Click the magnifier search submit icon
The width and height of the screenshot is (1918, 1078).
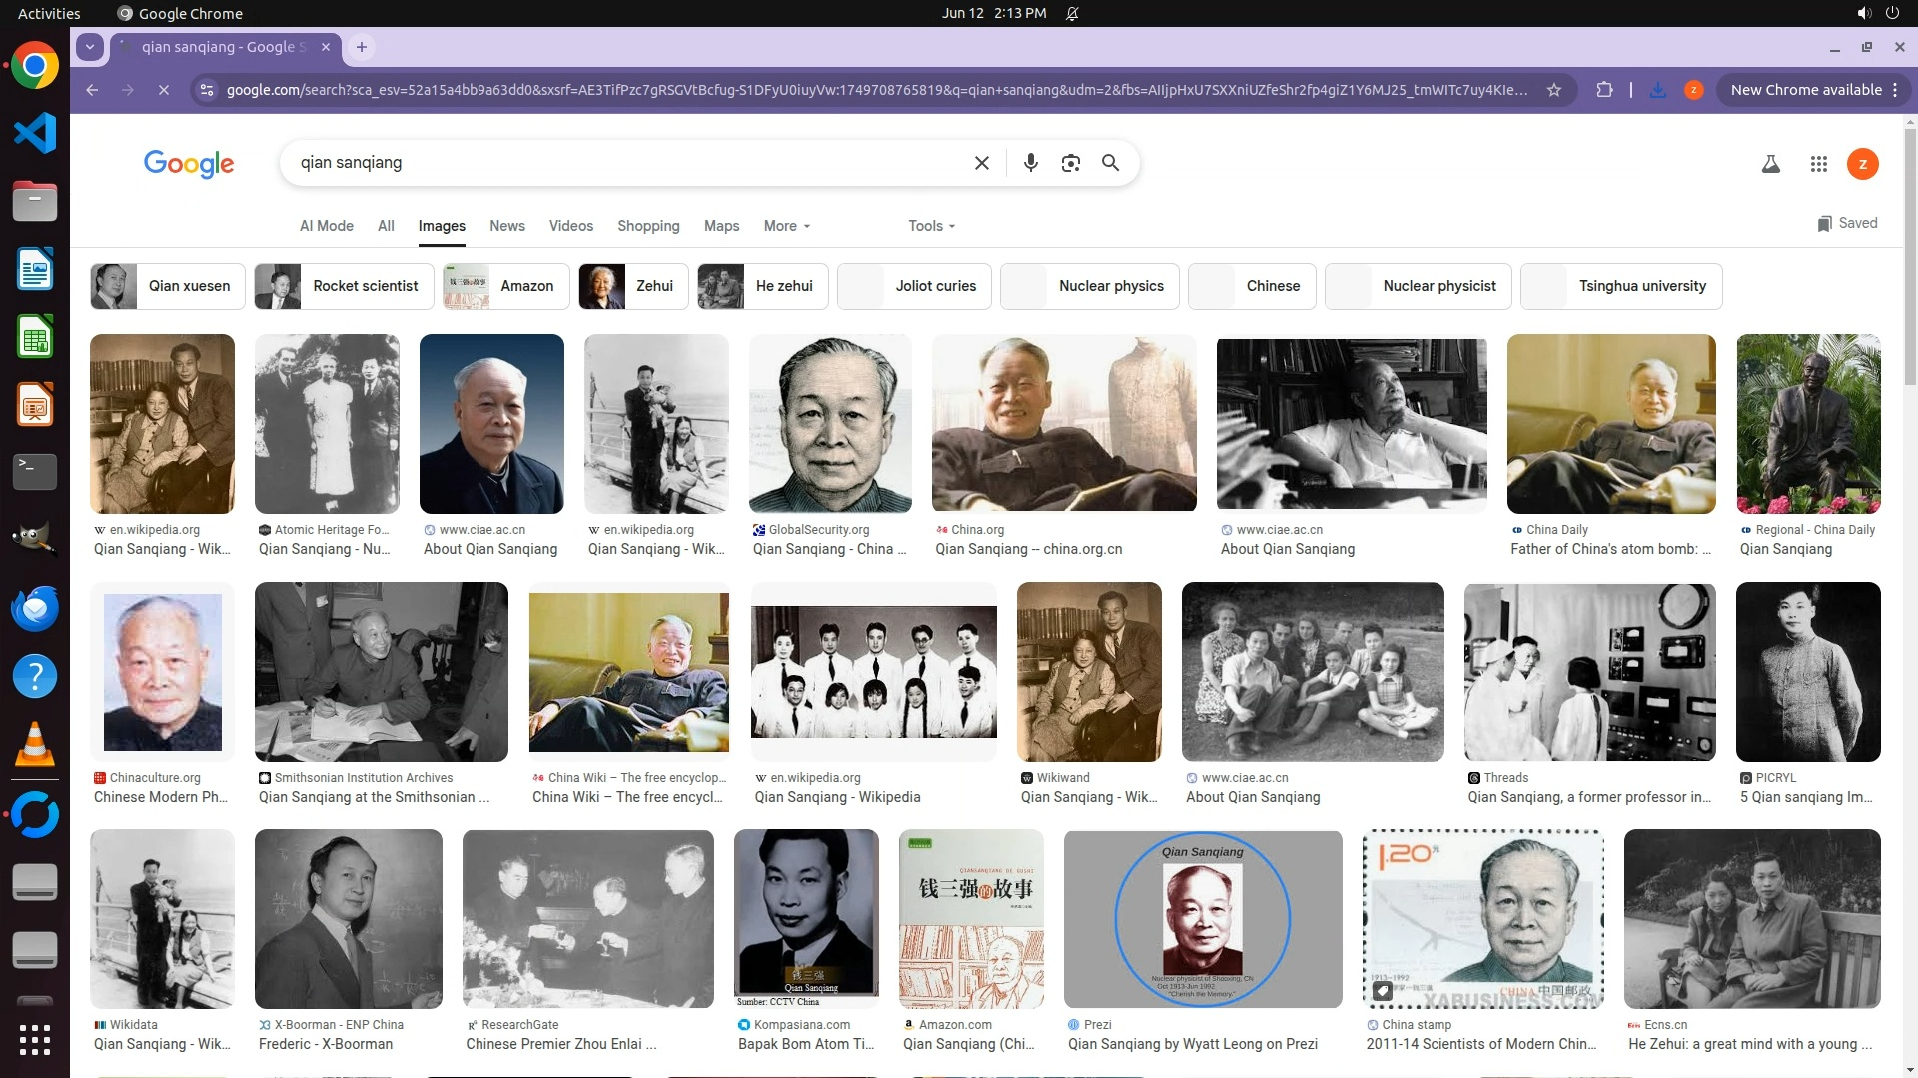[1110, 163]
